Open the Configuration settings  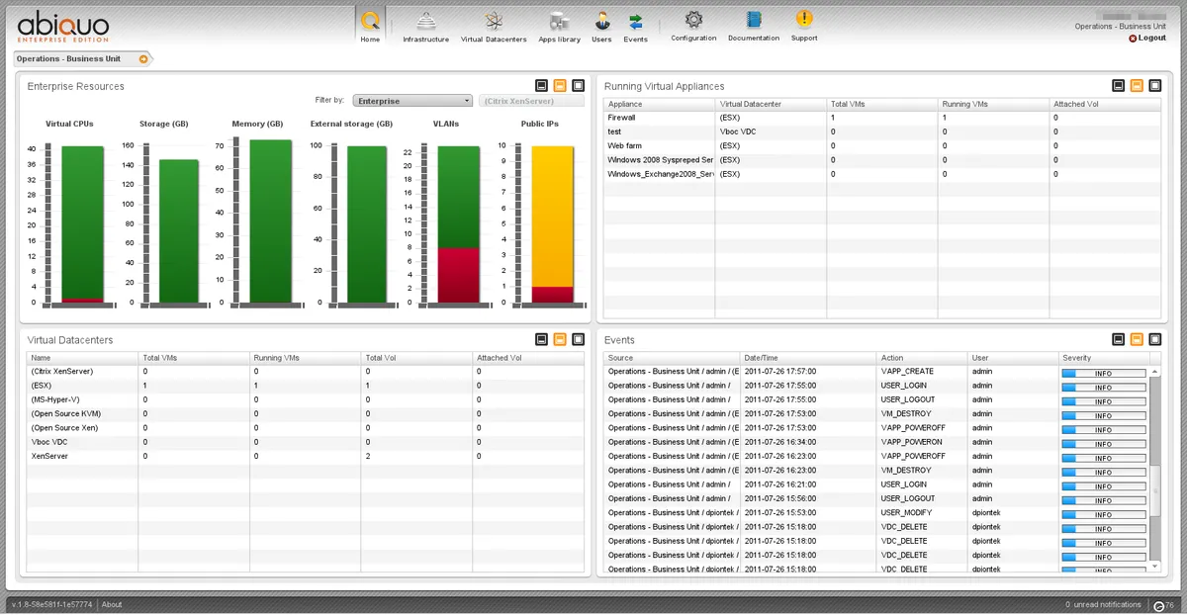693,26
